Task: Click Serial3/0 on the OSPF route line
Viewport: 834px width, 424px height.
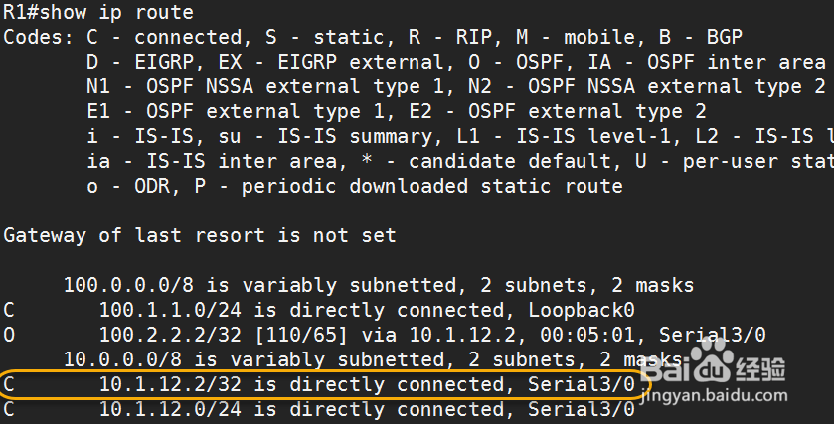Action: pos(713,335)
